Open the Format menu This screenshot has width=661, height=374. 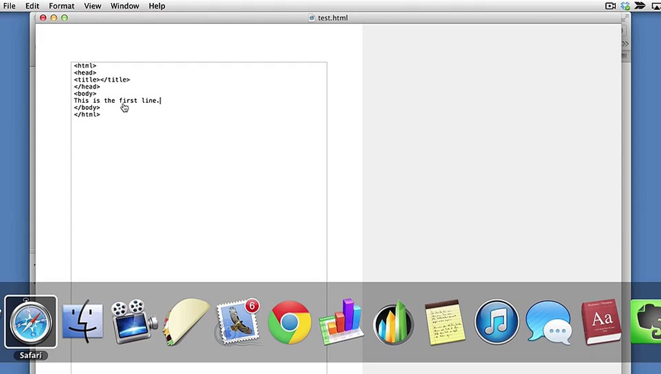61,6
